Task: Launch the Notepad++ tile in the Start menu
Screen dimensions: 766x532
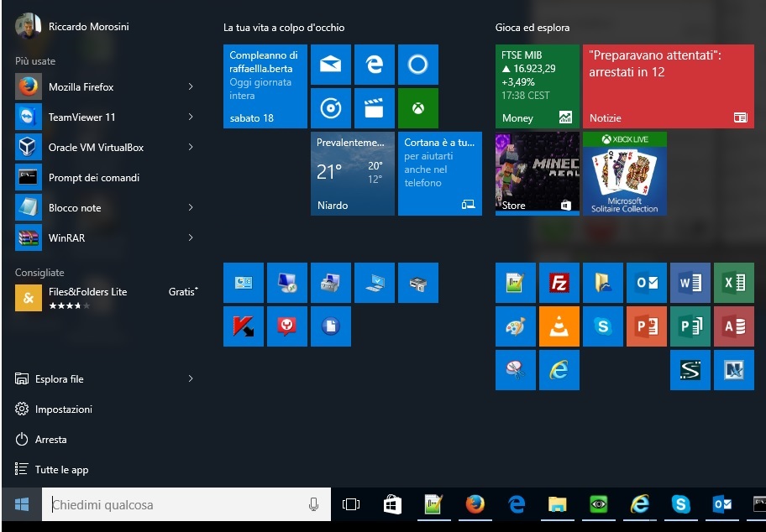Action: [516, 283]
